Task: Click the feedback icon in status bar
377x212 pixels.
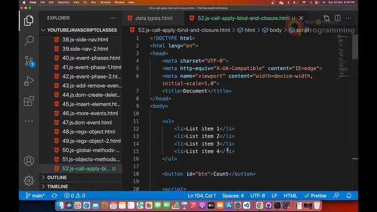Action: pos(336,196)
